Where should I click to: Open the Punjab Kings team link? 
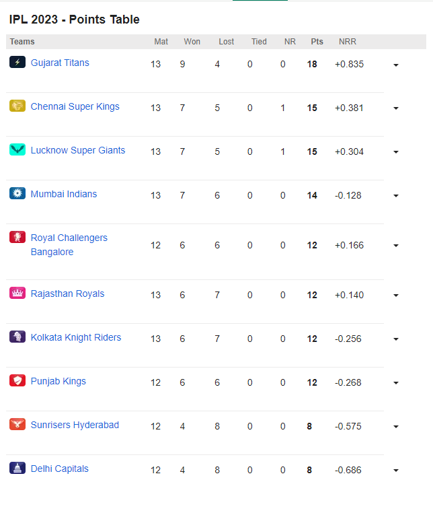58,382
